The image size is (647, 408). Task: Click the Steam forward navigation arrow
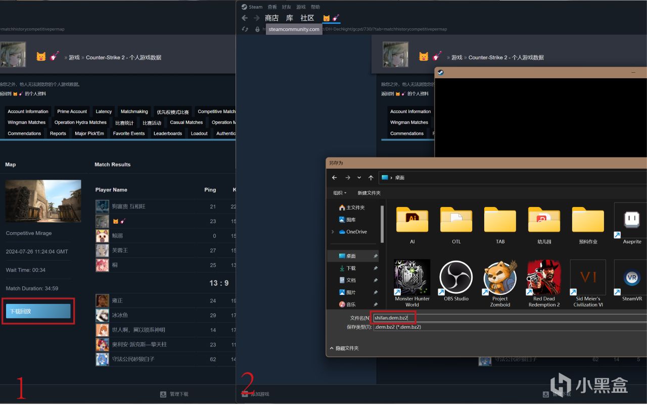[x=257, y=18]
